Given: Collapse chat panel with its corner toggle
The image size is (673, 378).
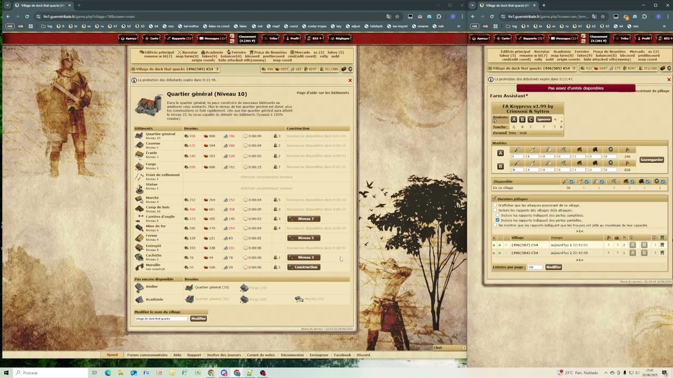Looking at the screenshot, I should click(x=464, y=348).
